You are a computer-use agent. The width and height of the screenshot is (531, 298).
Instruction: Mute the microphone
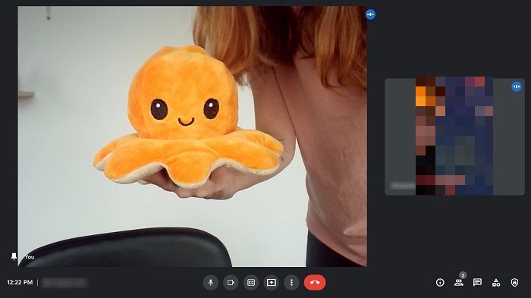click(x=210, y=282)
